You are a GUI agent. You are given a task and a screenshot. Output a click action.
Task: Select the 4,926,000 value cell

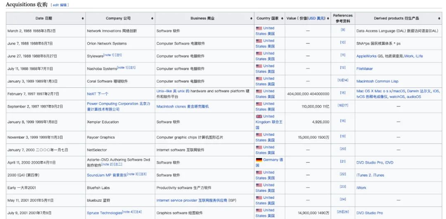pos(308,122)
